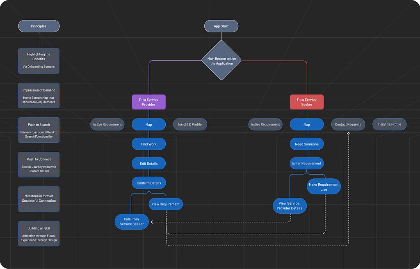The width and height of the screenshot is (420, 269).
Task: Select Milestone in form of Successful Connection box
Action: tap(39, 199)
